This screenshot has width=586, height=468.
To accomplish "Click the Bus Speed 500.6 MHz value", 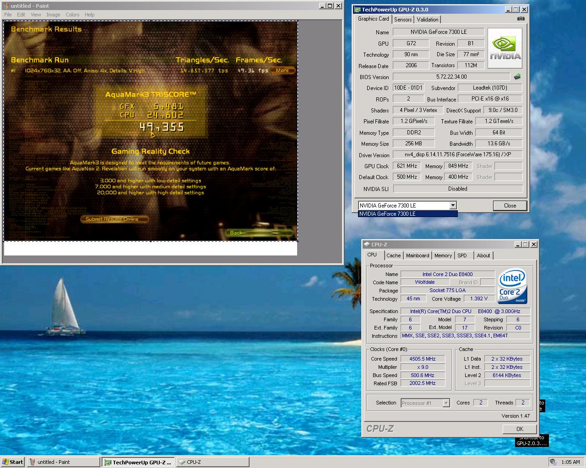I will (x=423, y=375).
